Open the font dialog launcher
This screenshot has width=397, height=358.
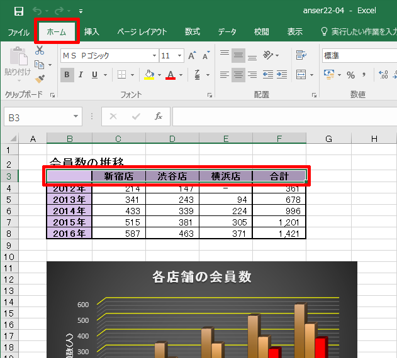[x=210, y=95]
